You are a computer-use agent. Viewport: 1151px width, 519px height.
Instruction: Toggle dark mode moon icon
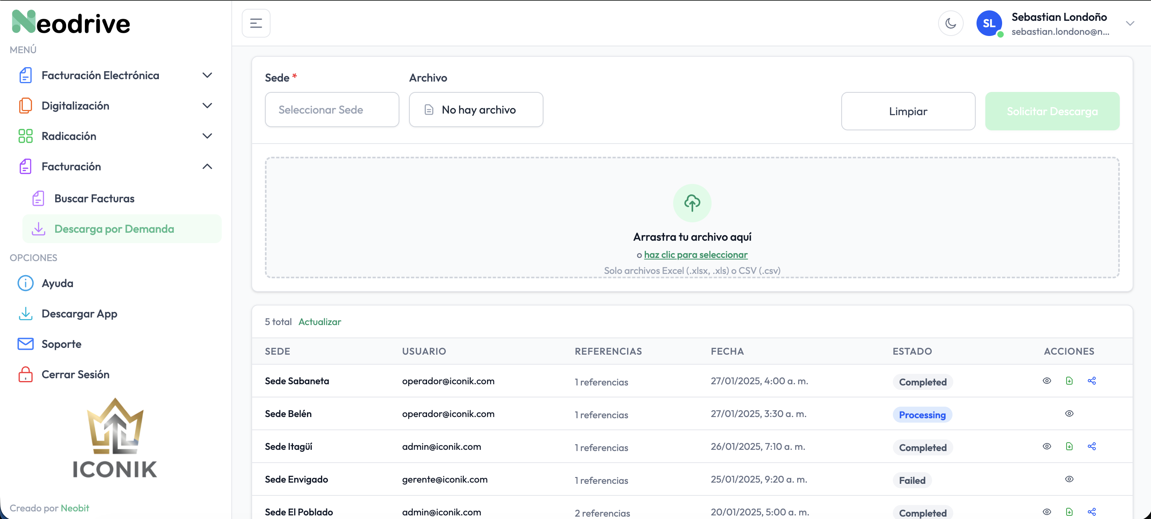[950, 23]
